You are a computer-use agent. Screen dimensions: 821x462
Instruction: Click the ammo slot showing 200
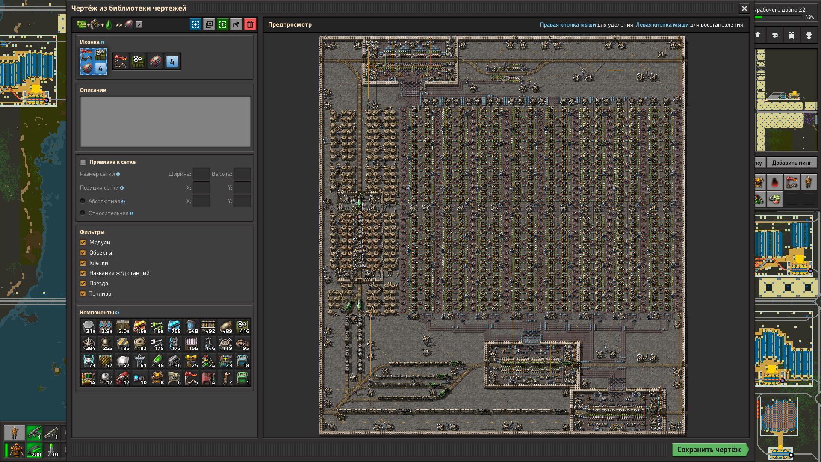point(34,450)
